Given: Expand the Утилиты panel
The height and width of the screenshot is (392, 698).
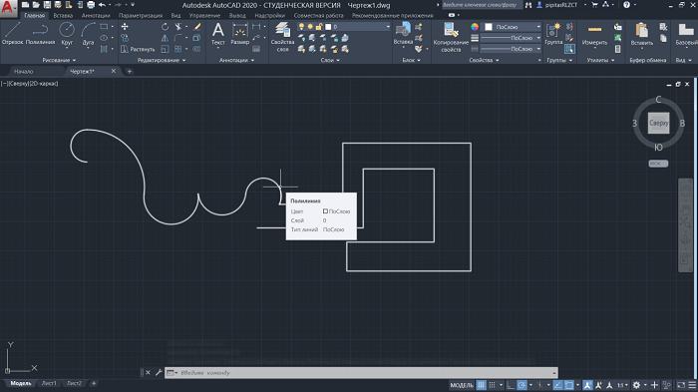Looking at the screenshot, I should pyautogui.click(x=600, y=60).
